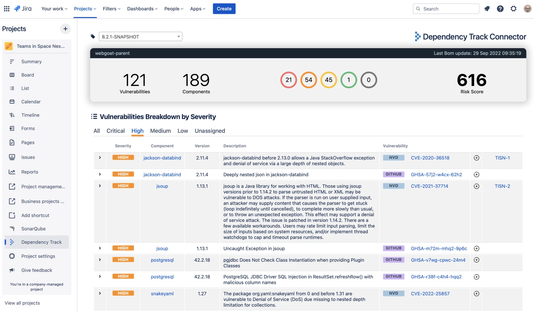534x312 pixels.
Task: Open List view in sidebar
Action: pos(37,88)
